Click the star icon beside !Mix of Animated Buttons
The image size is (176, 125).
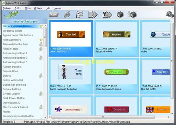(x=41, y=26)
